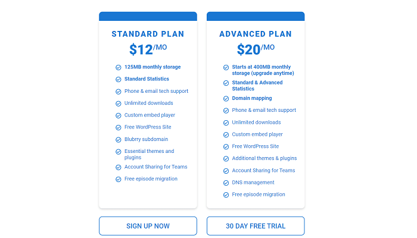Click checkmark icon next to Standard Statistics
417x238 pixels.
pos(119,79)
